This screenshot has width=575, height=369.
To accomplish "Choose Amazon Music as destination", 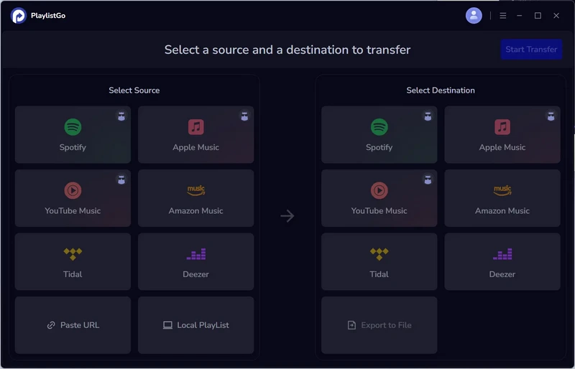I will pyautogui.click(x=502, y=198).
